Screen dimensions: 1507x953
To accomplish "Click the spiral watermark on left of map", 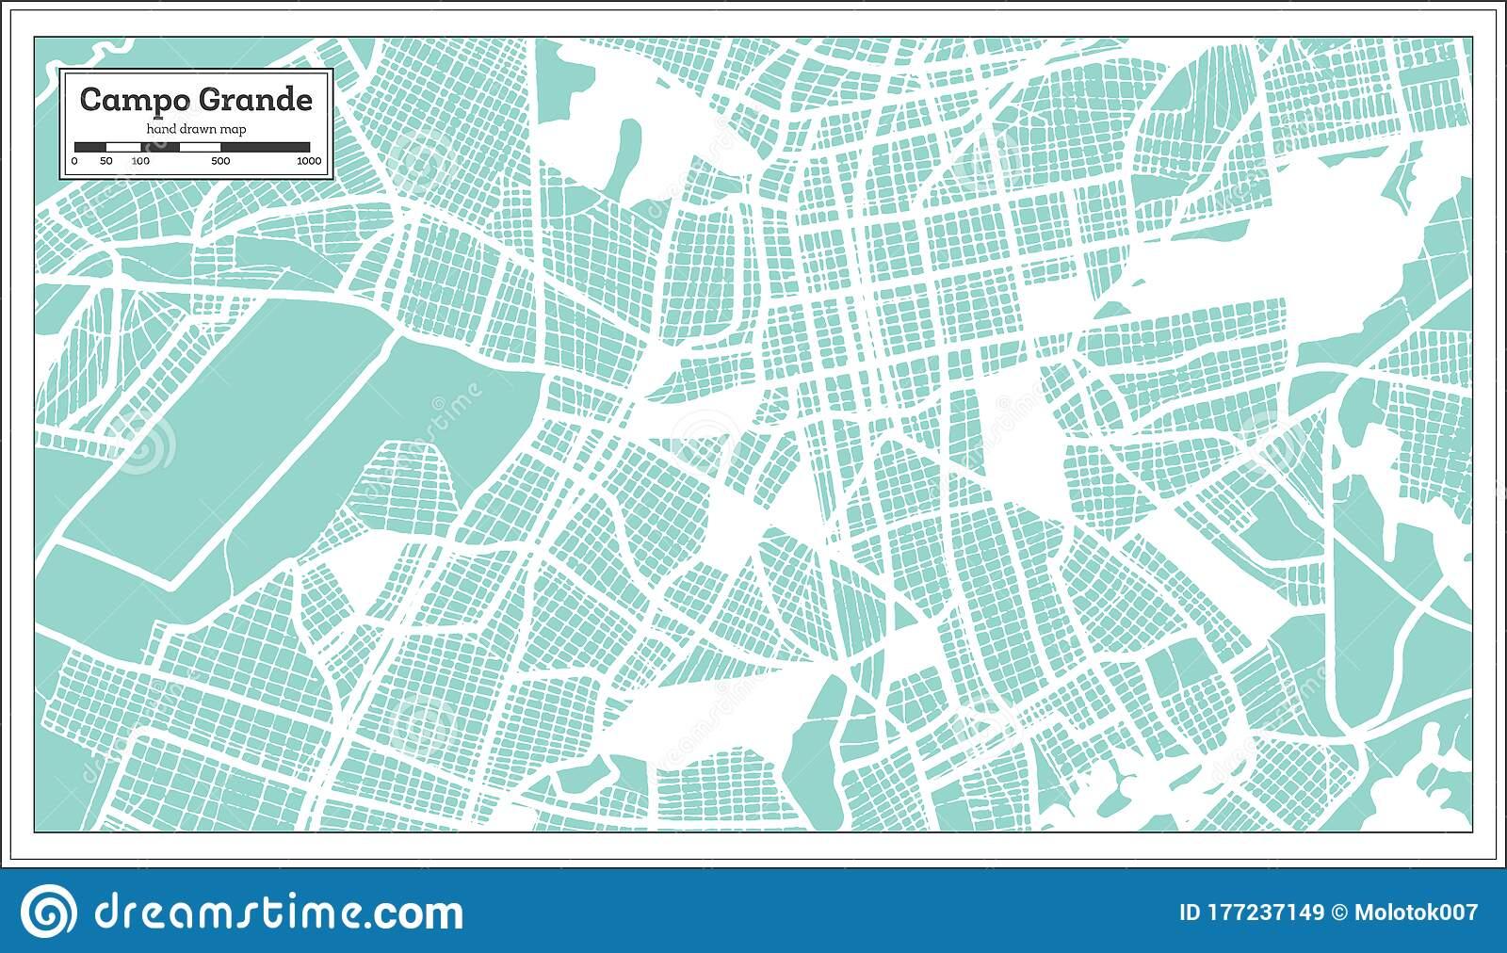I will [x=146, y=443].
